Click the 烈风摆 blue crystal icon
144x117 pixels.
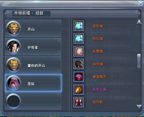(78, 39)
